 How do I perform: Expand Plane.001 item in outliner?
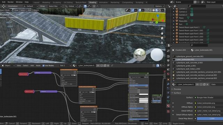point(174,21)
